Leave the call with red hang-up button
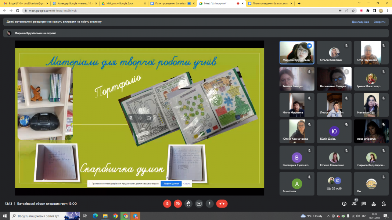392x220 pixels. [x=222, y=203]
